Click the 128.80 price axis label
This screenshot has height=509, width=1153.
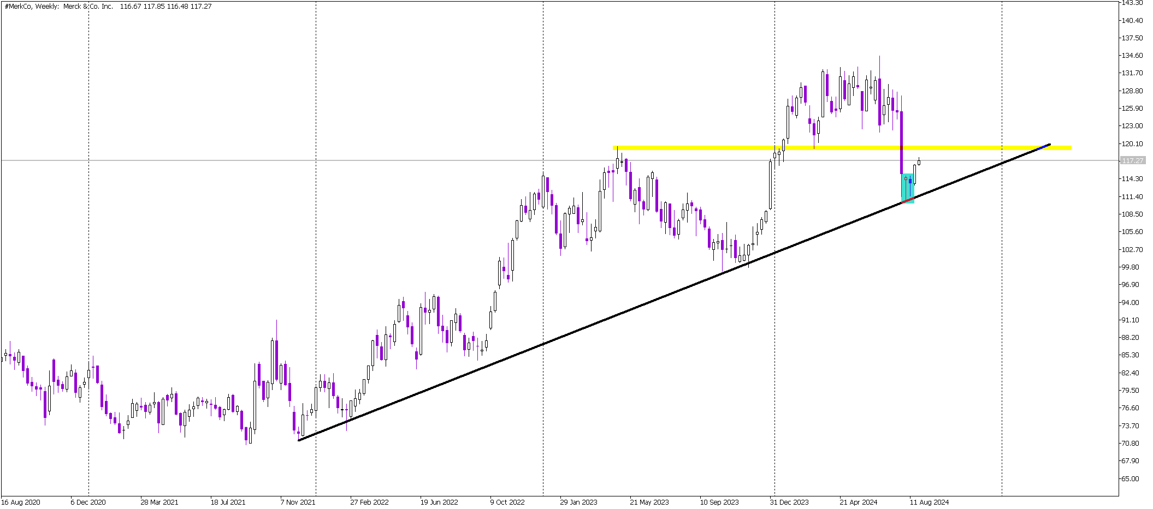pos(1132,91)
